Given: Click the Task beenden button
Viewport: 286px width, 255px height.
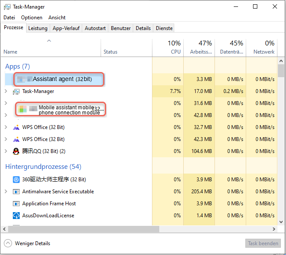Looking at the screenshot, I should [x=263, y=243].
